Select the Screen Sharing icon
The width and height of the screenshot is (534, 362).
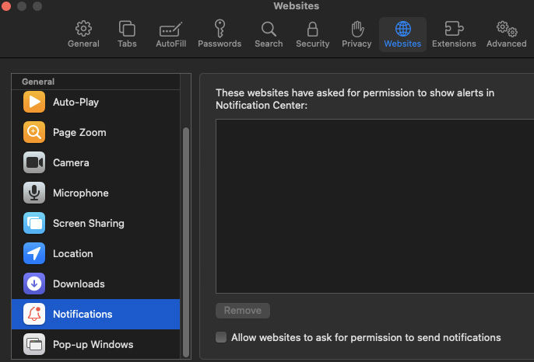(x=34, y=223)
